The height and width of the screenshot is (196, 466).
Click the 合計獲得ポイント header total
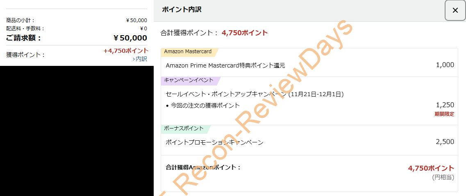coord(214,33)
